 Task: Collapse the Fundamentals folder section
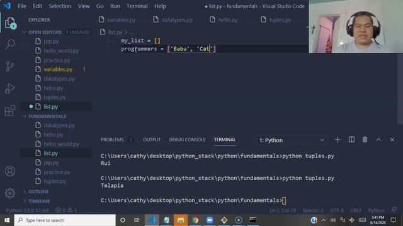(x=47, y=116)
